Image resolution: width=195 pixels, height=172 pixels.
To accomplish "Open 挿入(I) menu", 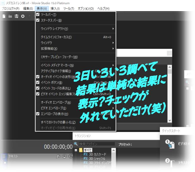I will (55, 9).
